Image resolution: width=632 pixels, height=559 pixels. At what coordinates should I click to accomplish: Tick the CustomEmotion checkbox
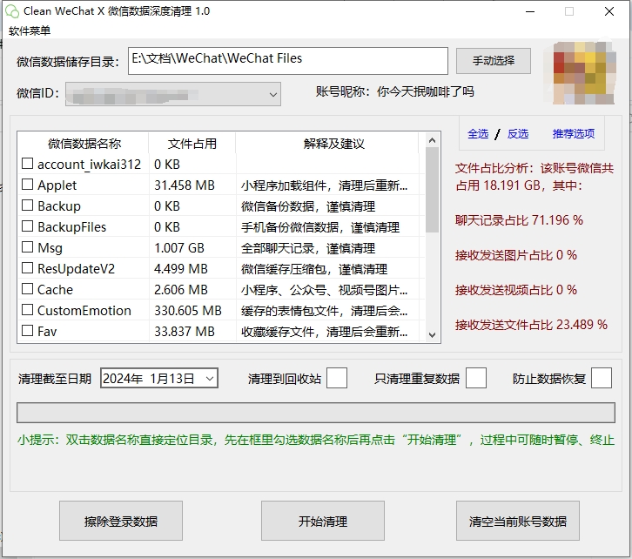coord(27,309)
